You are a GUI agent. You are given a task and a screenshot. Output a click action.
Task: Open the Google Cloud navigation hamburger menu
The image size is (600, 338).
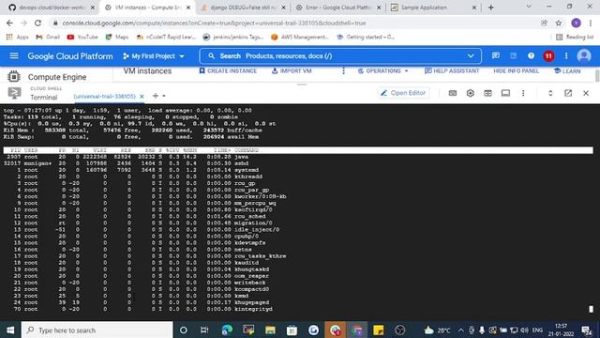click(x=14, y=56)
